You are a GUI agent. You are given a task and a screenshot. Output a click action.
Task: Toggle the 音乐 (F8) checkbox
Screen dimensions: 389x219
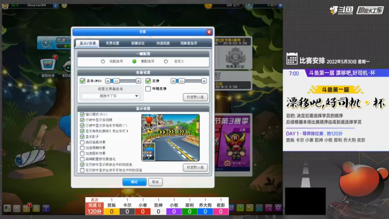(82, 81)
